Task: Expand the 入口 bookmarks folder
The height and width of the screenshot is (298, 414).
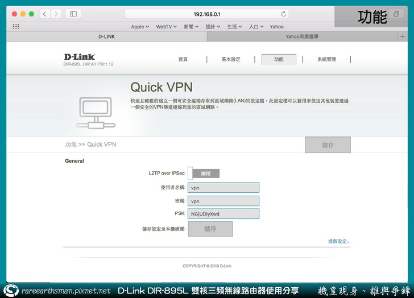Action: 256,27
